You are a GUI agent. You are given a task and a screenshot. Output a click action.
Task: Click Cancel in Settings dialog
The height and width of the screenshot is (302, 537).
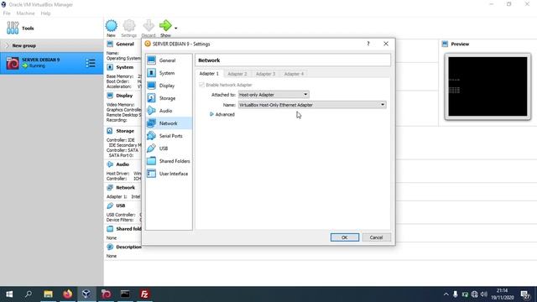[x=376, y=237]
